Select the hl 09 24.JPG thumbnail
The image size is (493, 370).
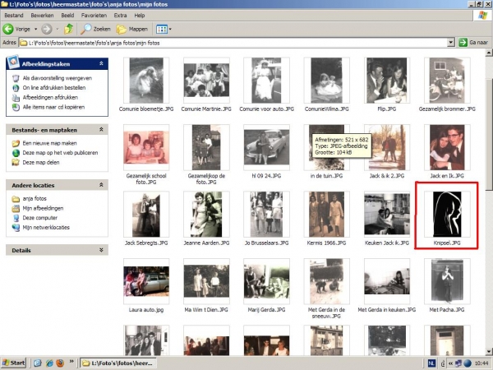click(x=266, y=147)
